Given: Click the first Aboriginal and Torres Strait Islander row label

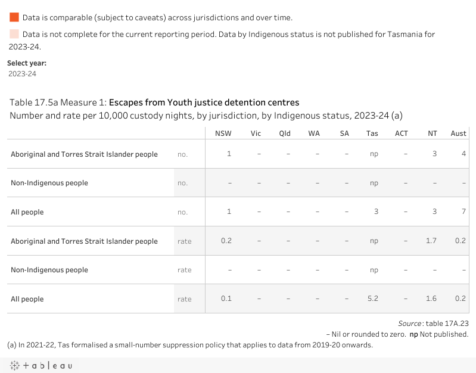Looking at the screenshot, I should click(x=84, y=154).
